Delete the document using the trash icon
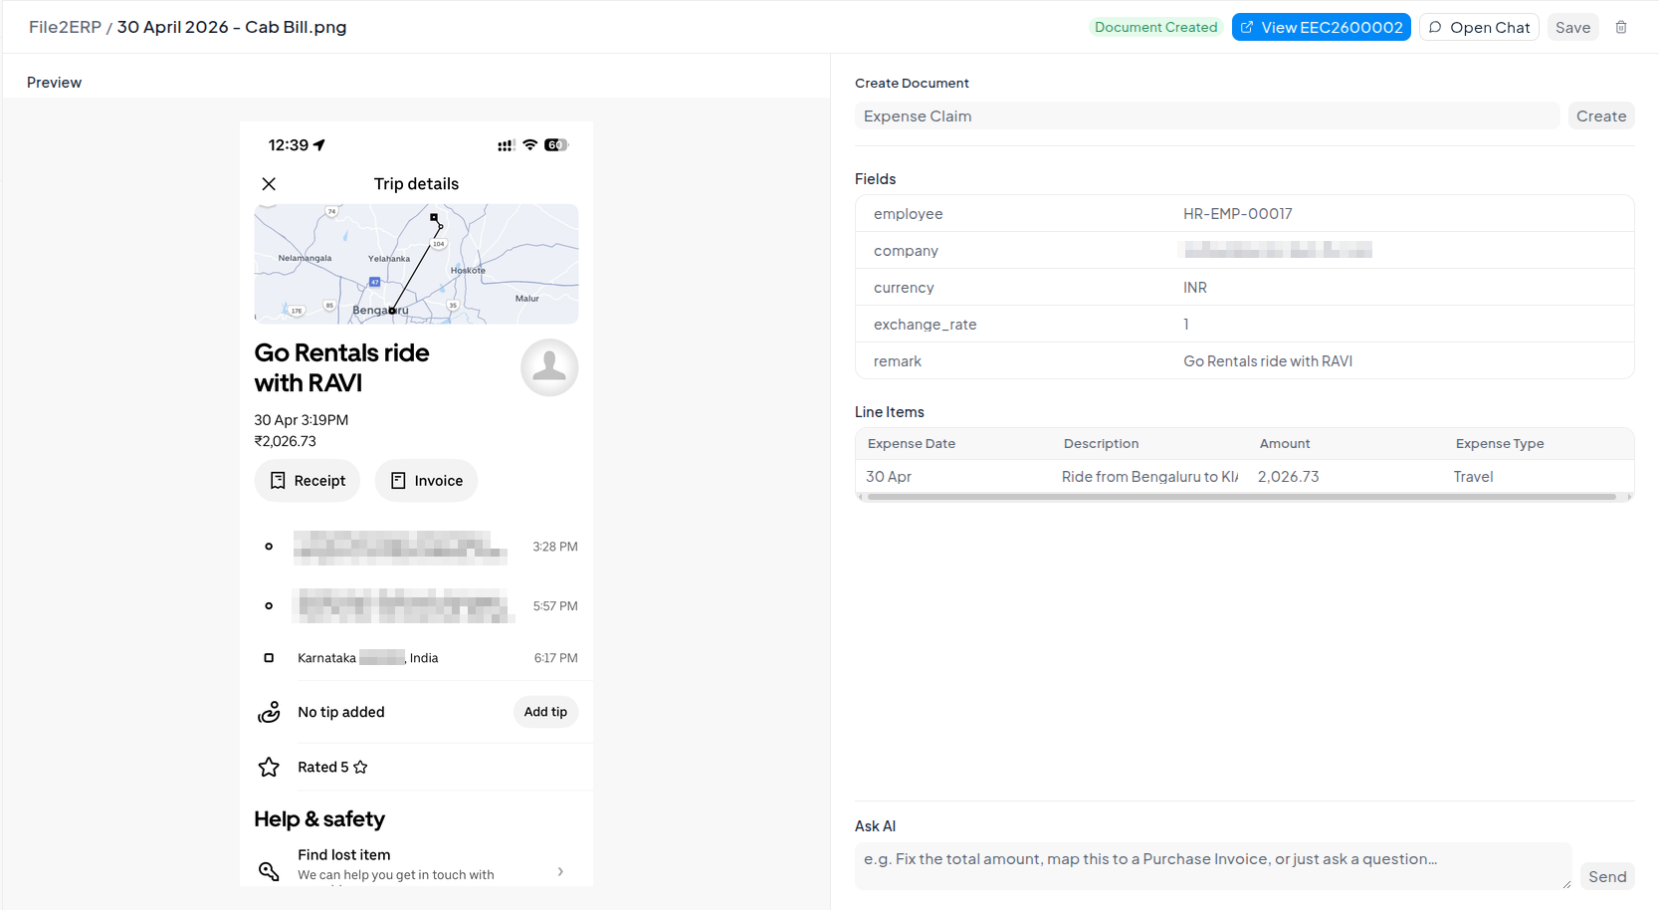The height and width of the screenshot is (910, 1659). (x=1621, y=27)
